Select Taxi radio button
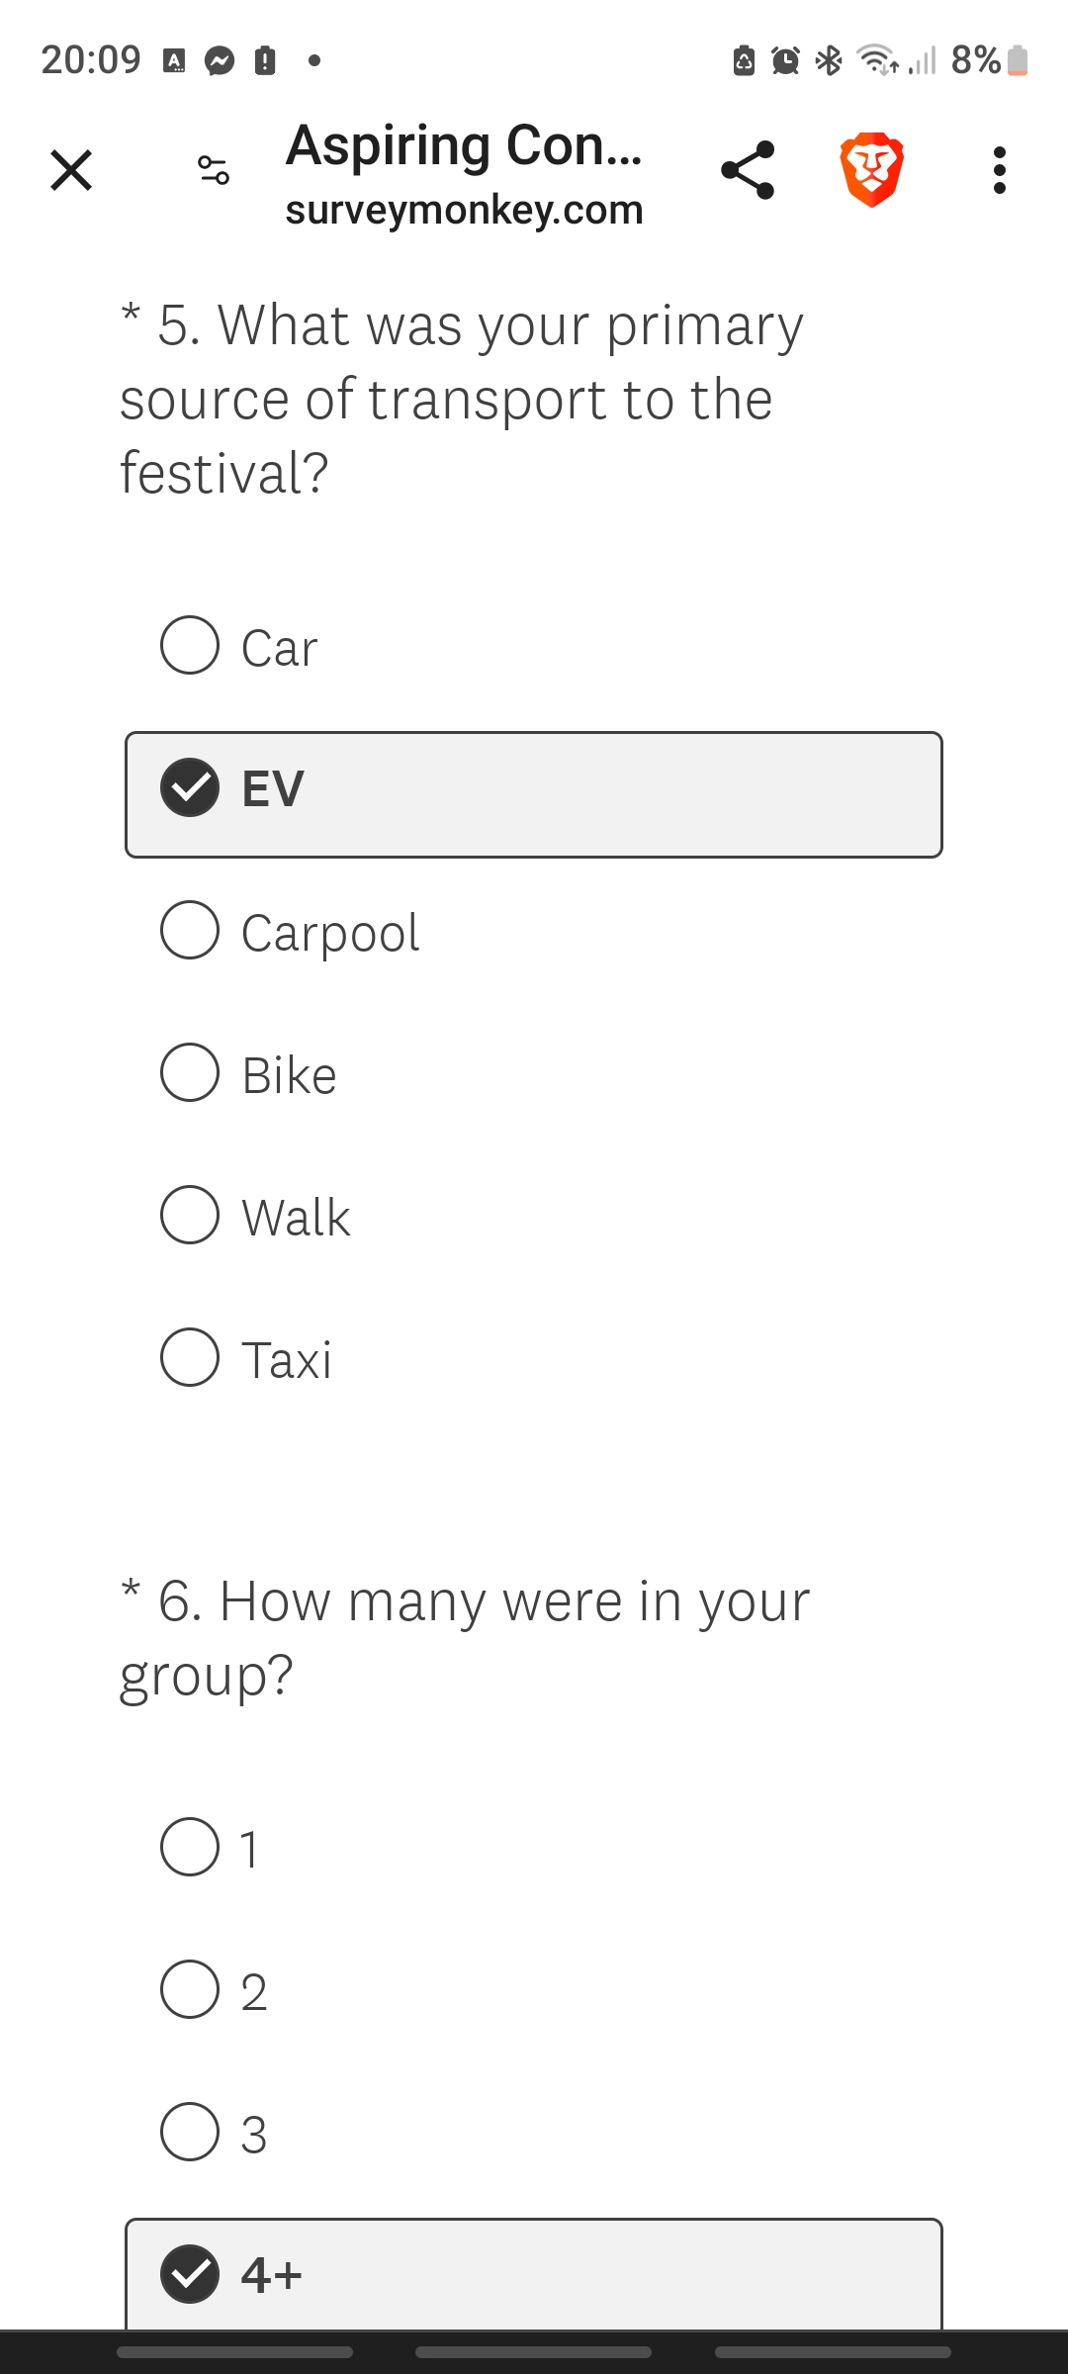 (190, 1358)
